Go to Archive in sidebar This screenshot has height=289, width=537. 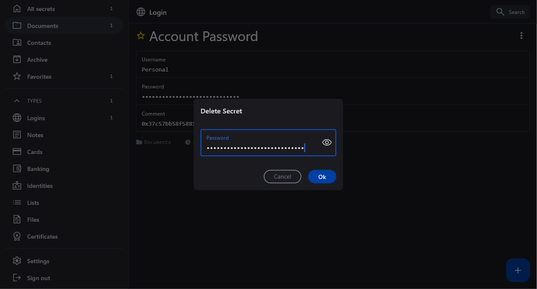pos(37,60)
